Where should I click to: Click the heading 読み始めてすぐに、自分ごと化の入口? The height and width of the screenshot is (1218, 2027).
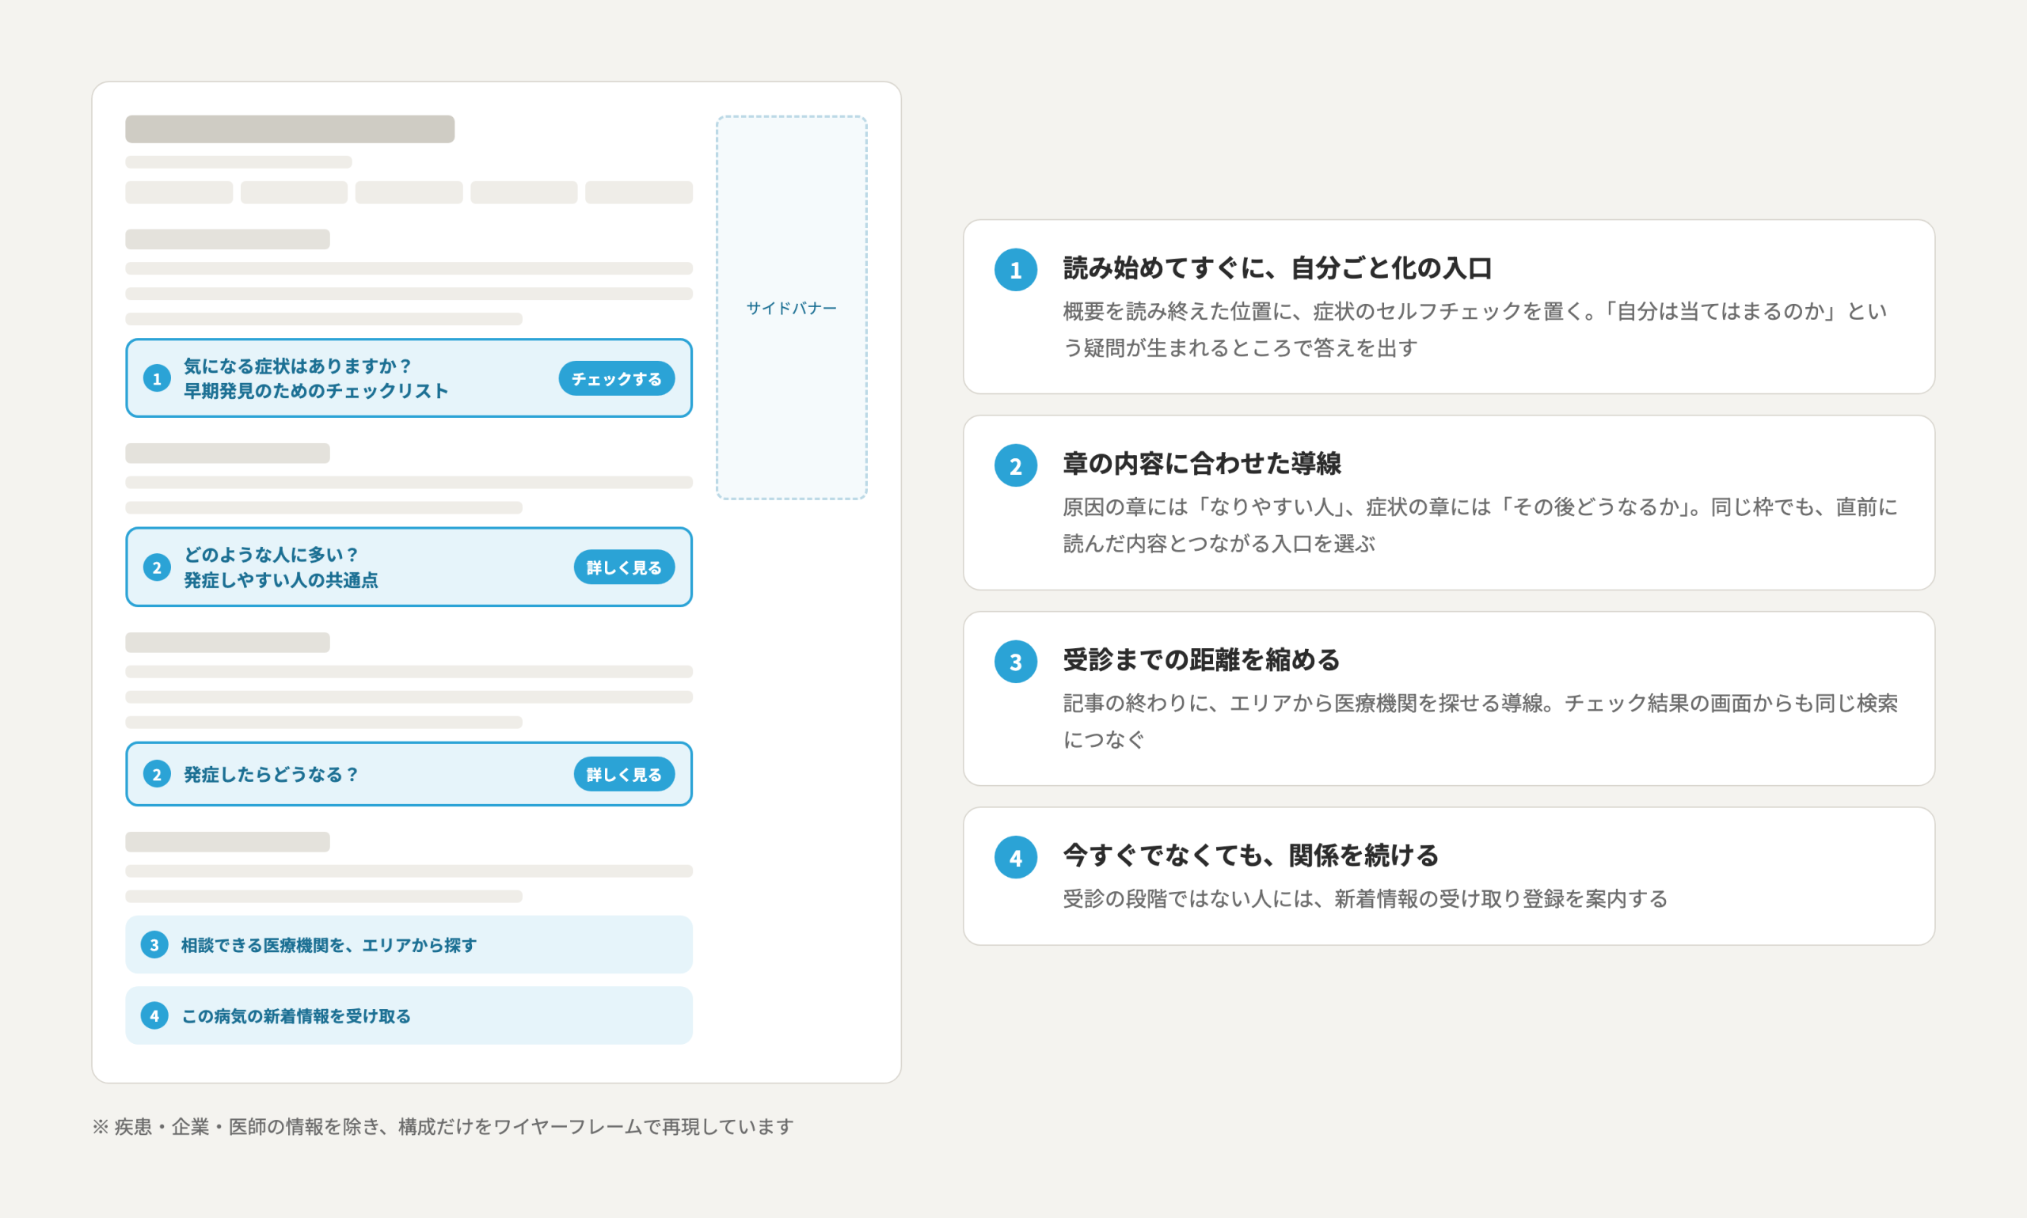point(1276,268)
